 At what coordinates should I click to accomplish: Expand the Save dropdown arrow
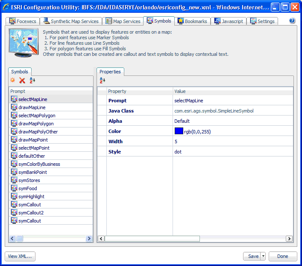263,256
